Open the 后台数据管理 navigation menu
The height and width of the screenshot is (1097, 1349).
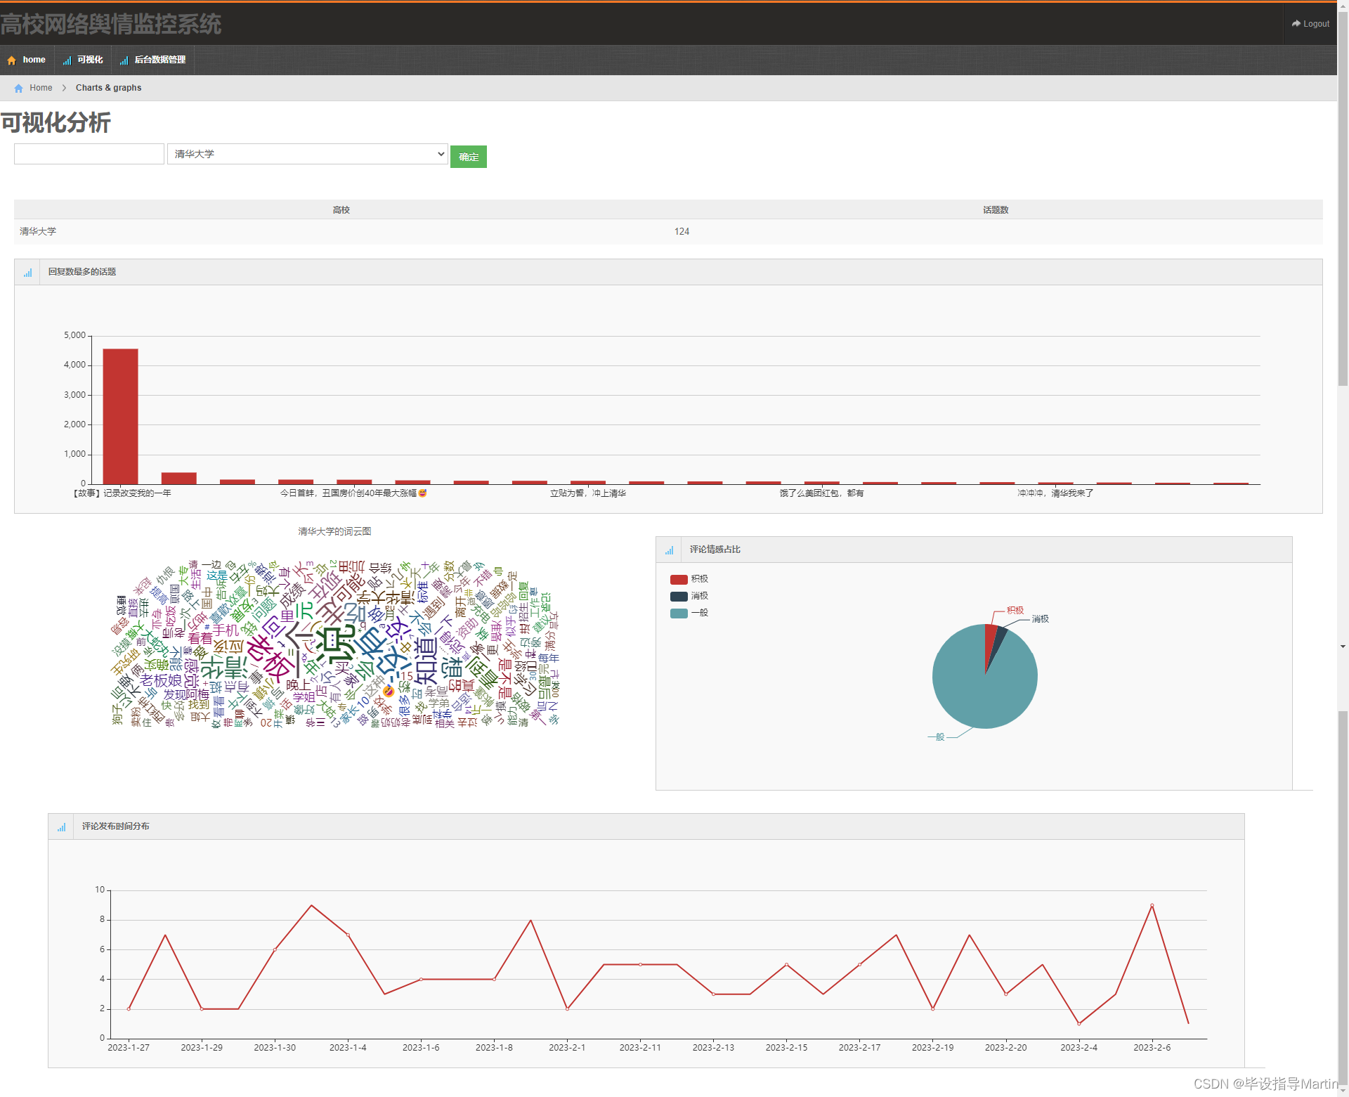[159, 60]
